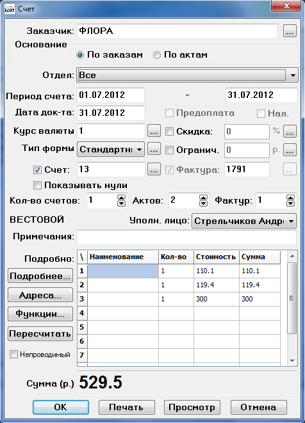
Task: Enable the Показывать нули checkbox
Action: (37, 186)
